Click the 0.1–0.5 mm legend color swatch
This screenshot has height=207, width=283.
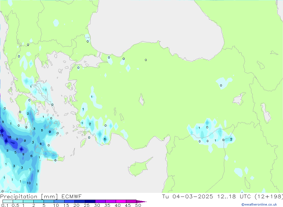click(8, 201)
